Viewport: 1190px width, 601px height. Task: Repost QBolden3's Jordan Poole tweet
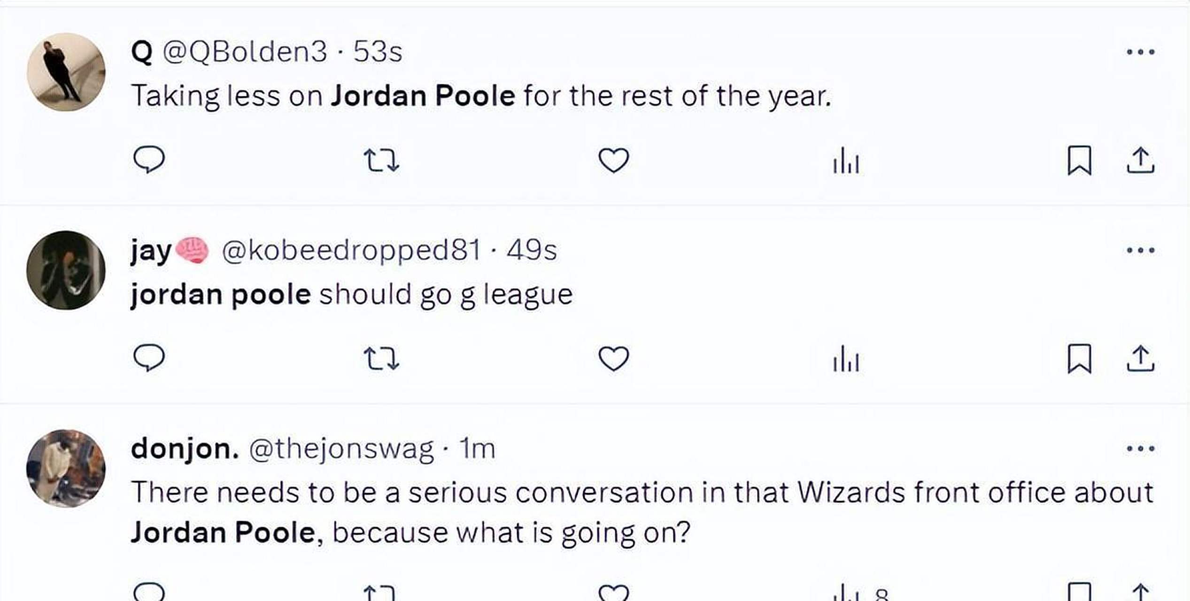381,160
